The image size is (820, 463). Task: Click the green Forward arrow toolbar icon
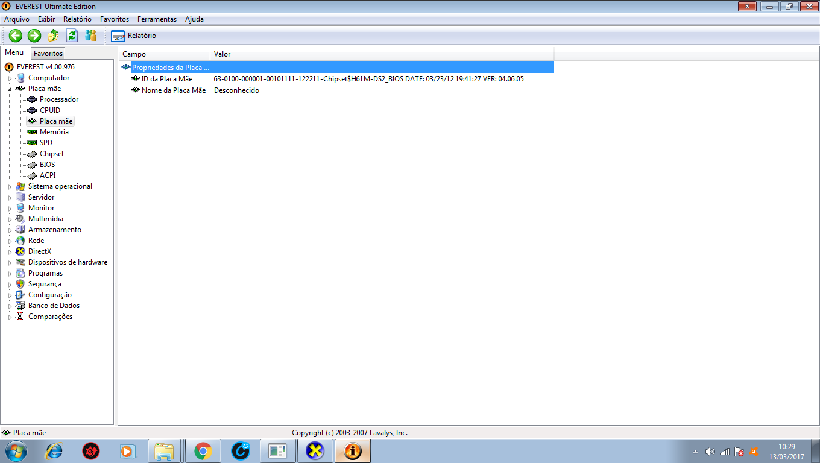[34, 36]
